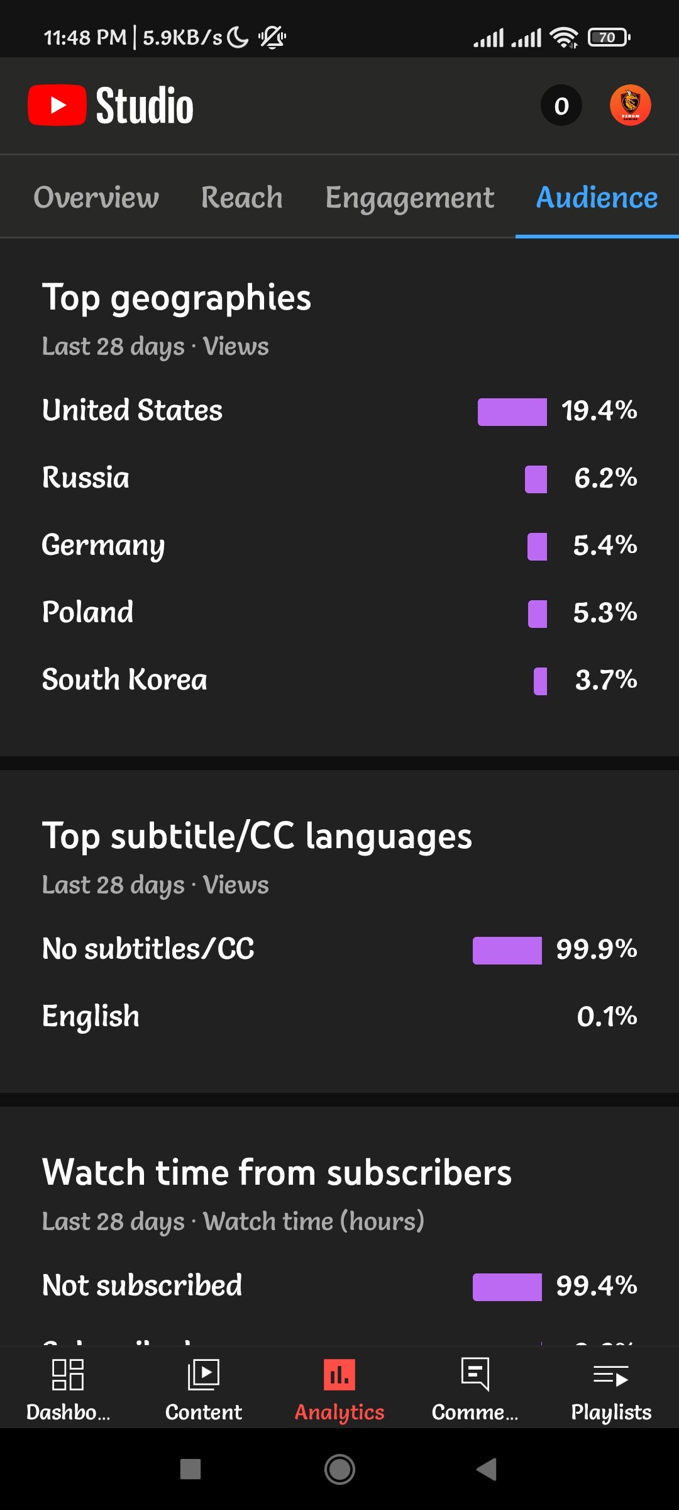Select the Analytics bar chart icon

[x=339, y=1375]
